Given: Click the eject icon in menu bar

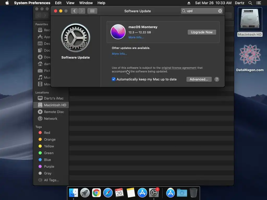Looking at the screenshot, I should click(189, 3).
